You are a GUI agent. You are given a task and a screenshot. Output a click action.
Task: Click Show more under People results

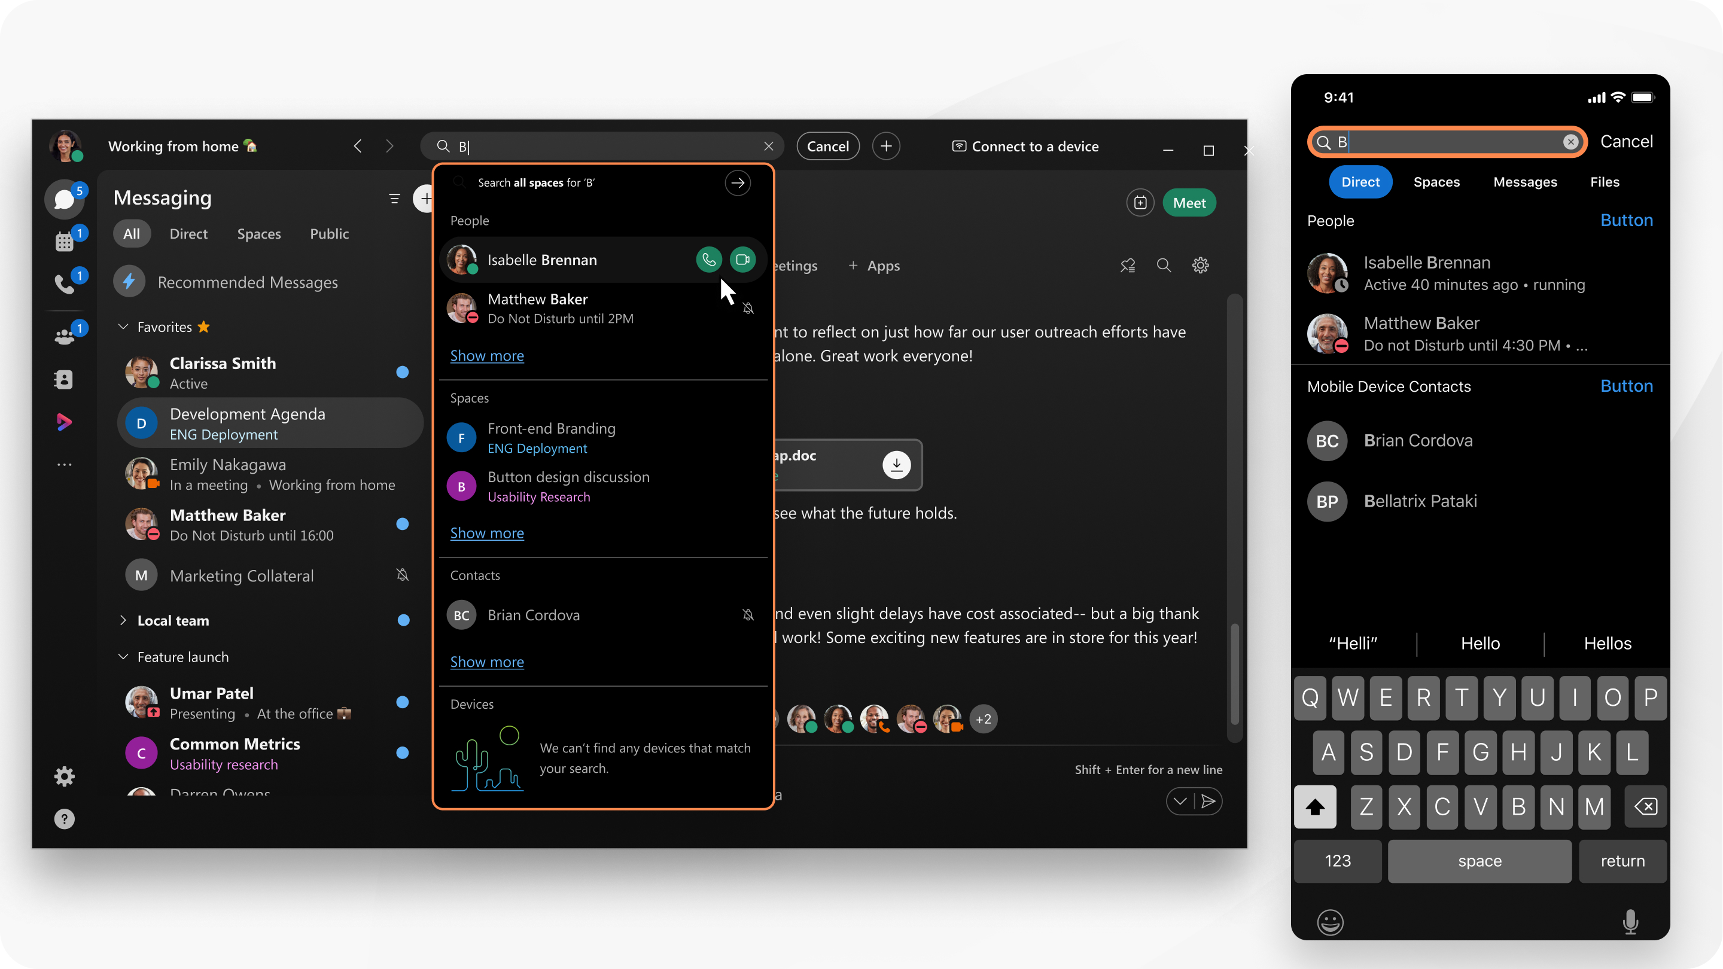tap(486, 355)
